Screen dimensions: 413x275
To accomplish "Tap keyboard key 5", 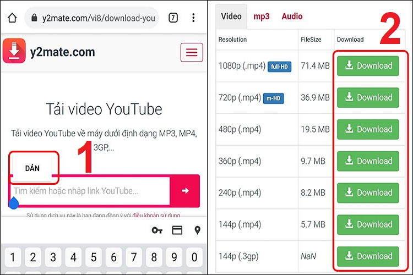I will tap(94, 257).
